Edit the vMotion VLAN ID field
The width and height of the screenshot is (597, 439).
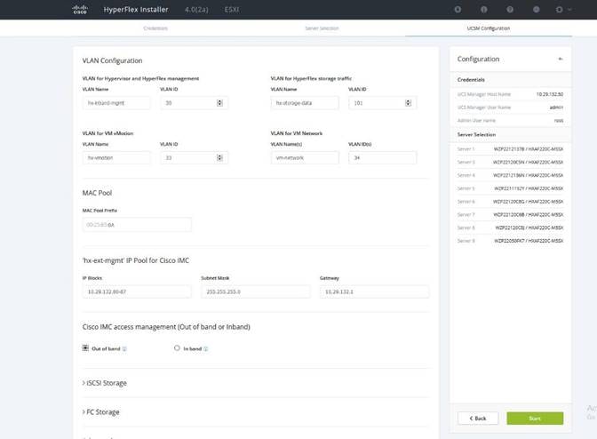pos(195,158)
